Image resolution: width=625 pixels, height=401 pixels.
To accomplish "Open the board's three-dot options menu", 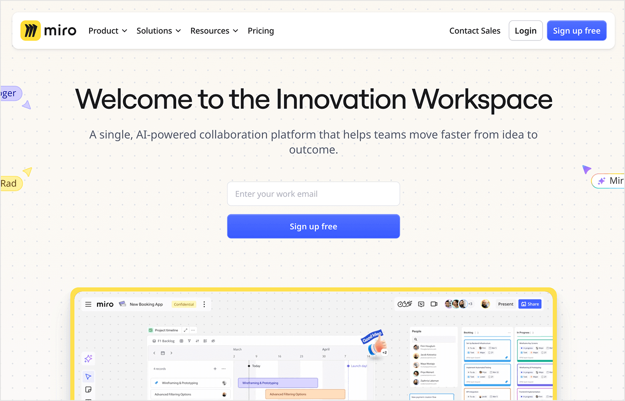I will tap(204, 304).
